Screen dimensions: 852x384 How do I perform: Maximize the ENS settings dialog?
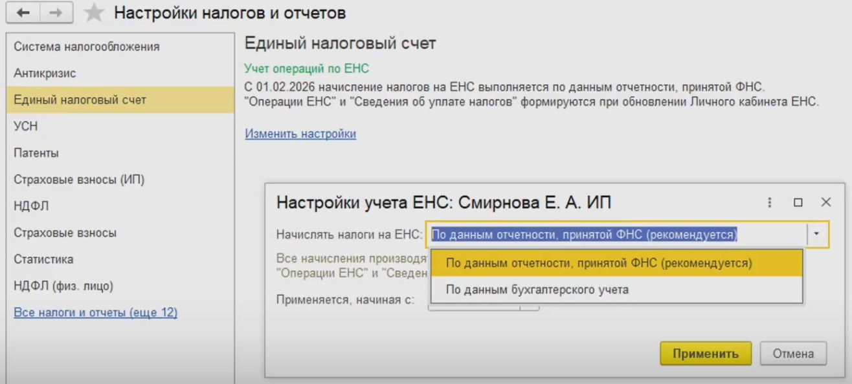coord(798,202)
